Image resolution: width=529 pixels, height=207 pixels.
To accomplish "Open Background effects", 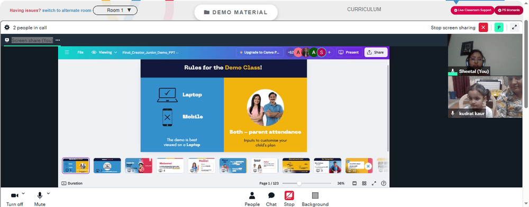I will pos(315,199).
